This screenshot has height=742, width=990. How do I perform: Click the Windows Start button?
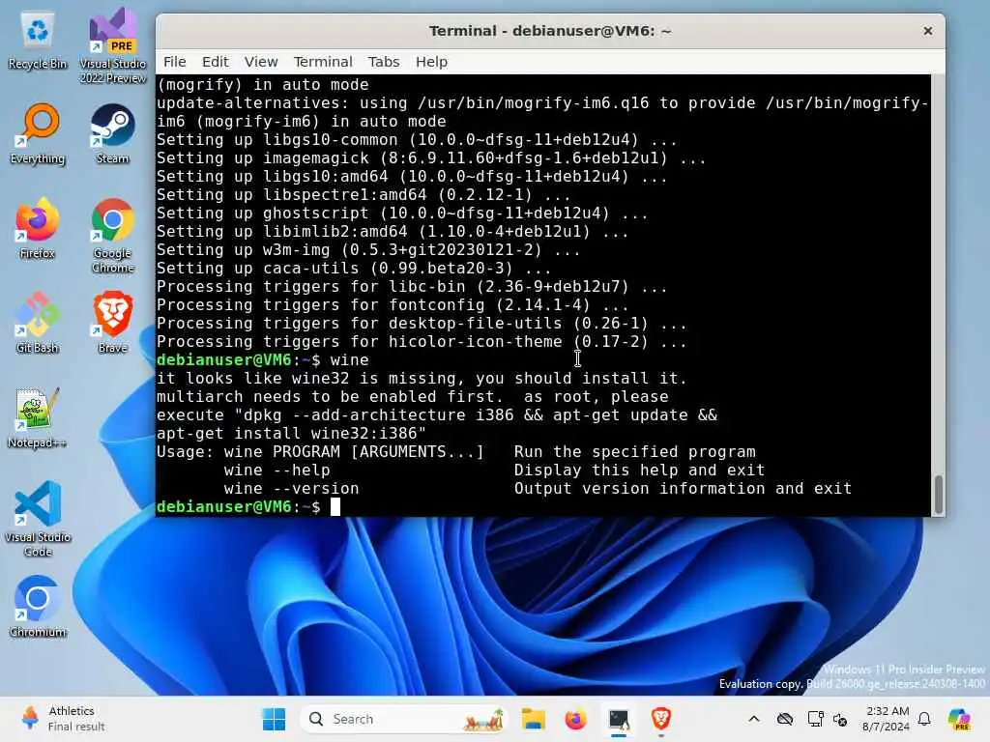(274, 719)
